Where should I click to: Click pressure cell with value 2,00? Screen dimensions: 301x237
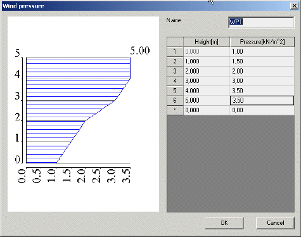262,71
